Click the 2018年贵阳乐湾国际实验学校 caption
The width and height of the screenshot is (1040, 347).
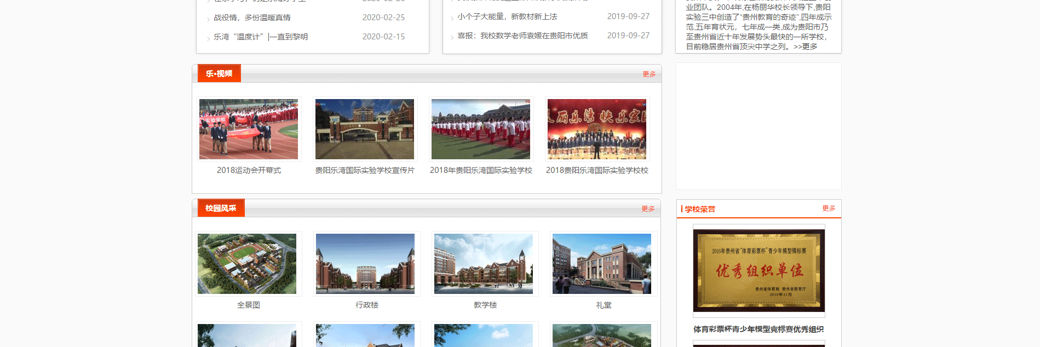[481, 170]
